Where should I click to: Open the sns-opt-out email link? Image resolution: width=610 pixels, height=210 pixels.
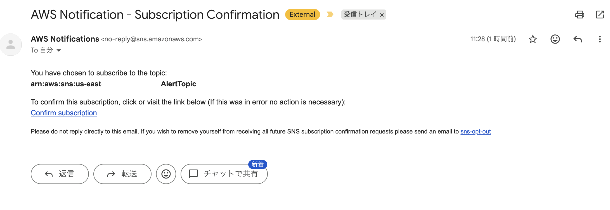click(x=476, y=132)
